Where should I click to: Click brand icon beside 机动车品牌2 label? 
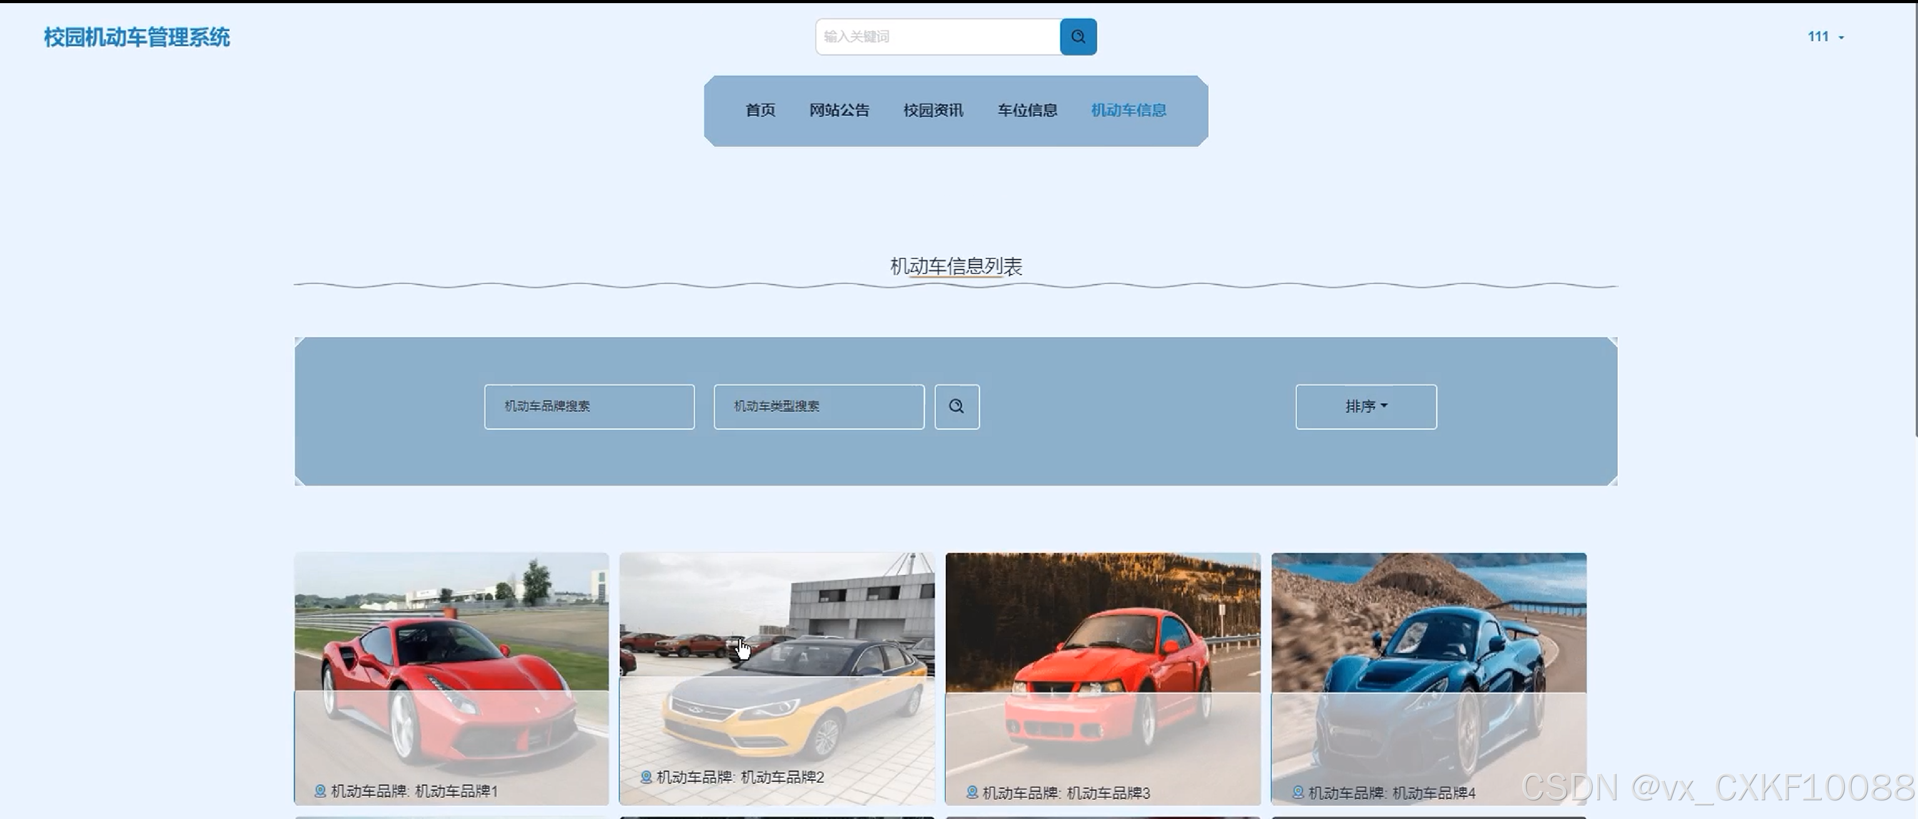coord(646,776)
